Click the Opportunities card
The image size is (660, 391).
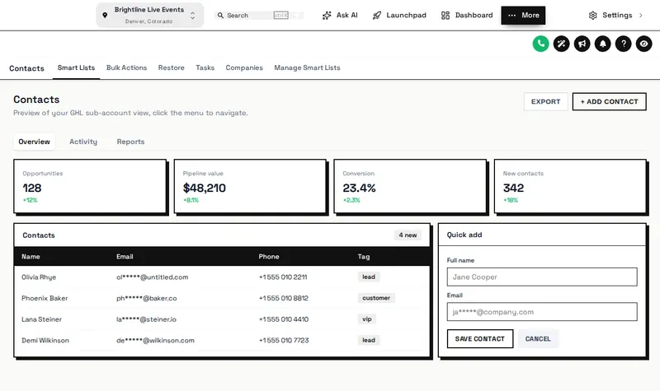click(x=90, y=186)
